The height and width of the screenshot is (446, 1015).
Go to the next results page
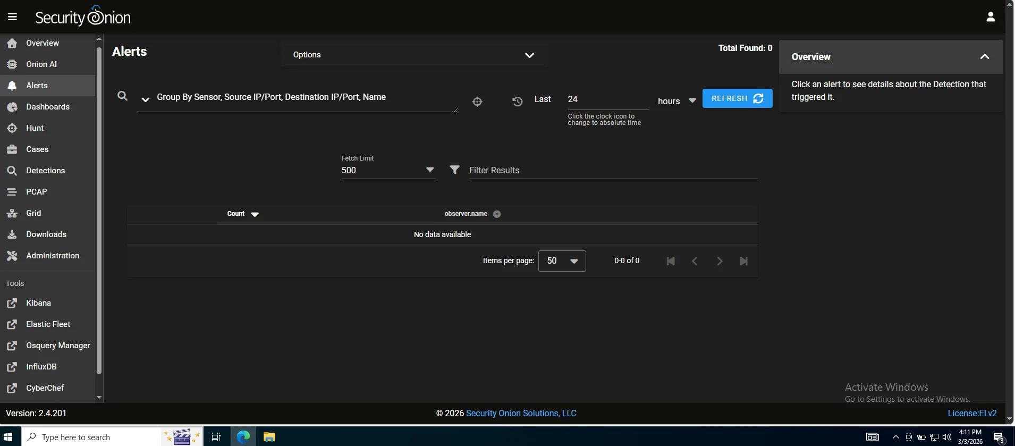pyautogui.click(x=719, y=261)
